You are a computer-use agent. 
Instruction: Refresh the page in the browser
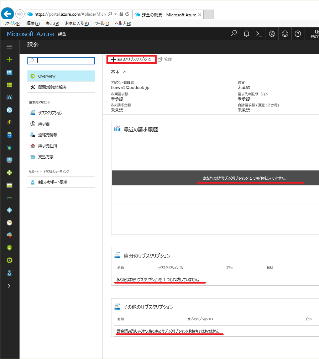pyautogui.click(x=127, y=14)
